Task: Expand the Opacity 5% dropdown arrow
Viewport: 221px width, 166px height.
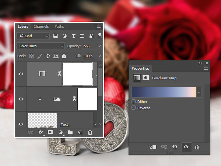Action: 99,46
